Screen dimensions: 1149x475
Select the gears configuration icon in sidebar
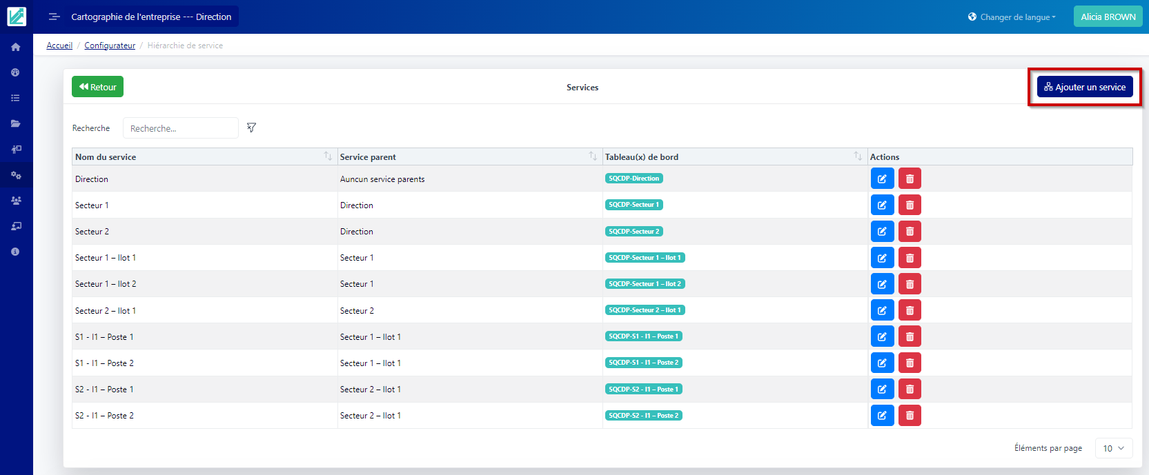(x=15, y=175)
